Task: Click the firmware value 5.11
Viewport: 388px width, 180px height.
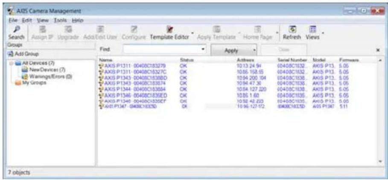Action: [344, 106]
